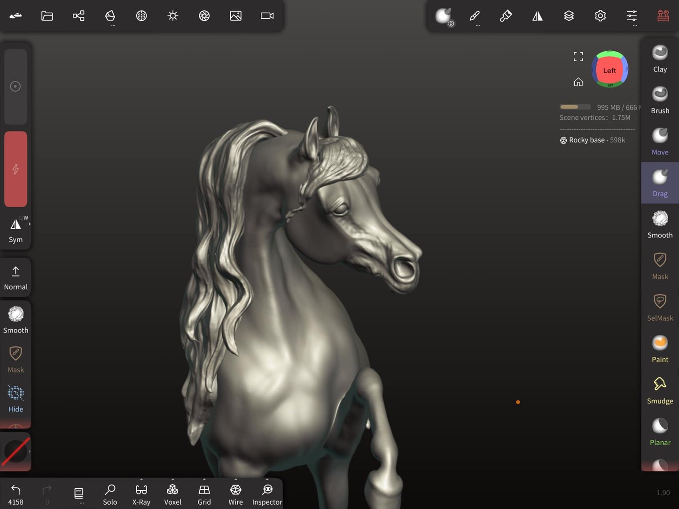Viewport: 679px width, 509px height.
Task: Click the red intensity slider
Action: point(16,169)
